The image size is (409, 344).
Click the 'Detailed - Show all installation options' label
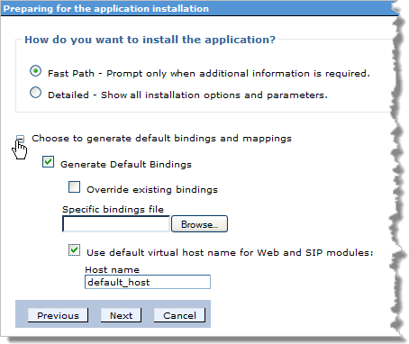tap(187, 95)
